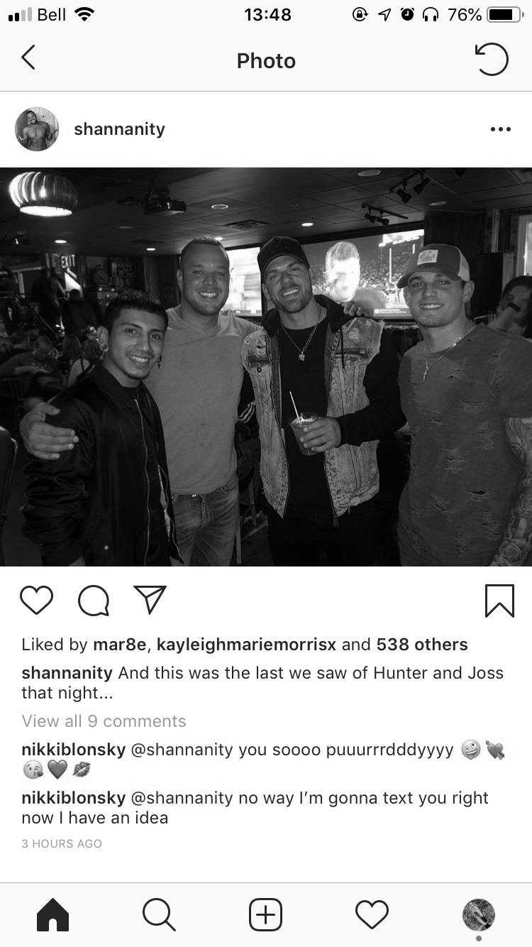Share post via paper plane icon
Screen dimensions: 532x947
(150, 600)
